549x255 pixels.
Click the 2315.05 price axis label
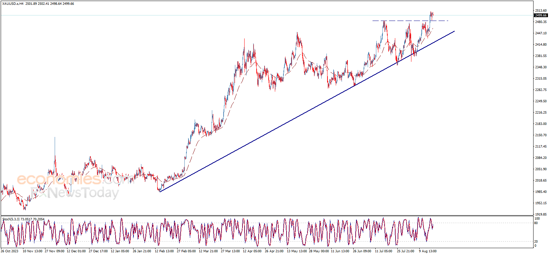541,79
